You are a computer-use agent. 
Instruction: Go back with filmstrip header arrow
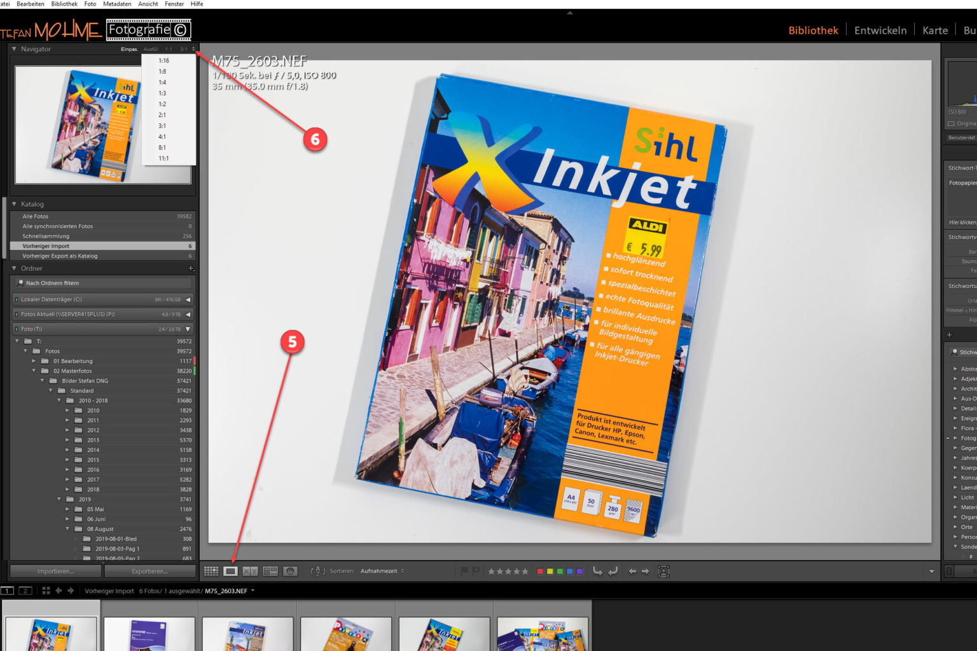coord(59,591)
